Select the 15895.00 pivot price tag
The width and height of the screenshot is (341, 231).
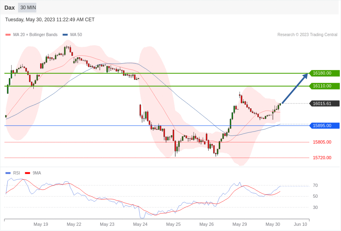[x=324, y=126]
